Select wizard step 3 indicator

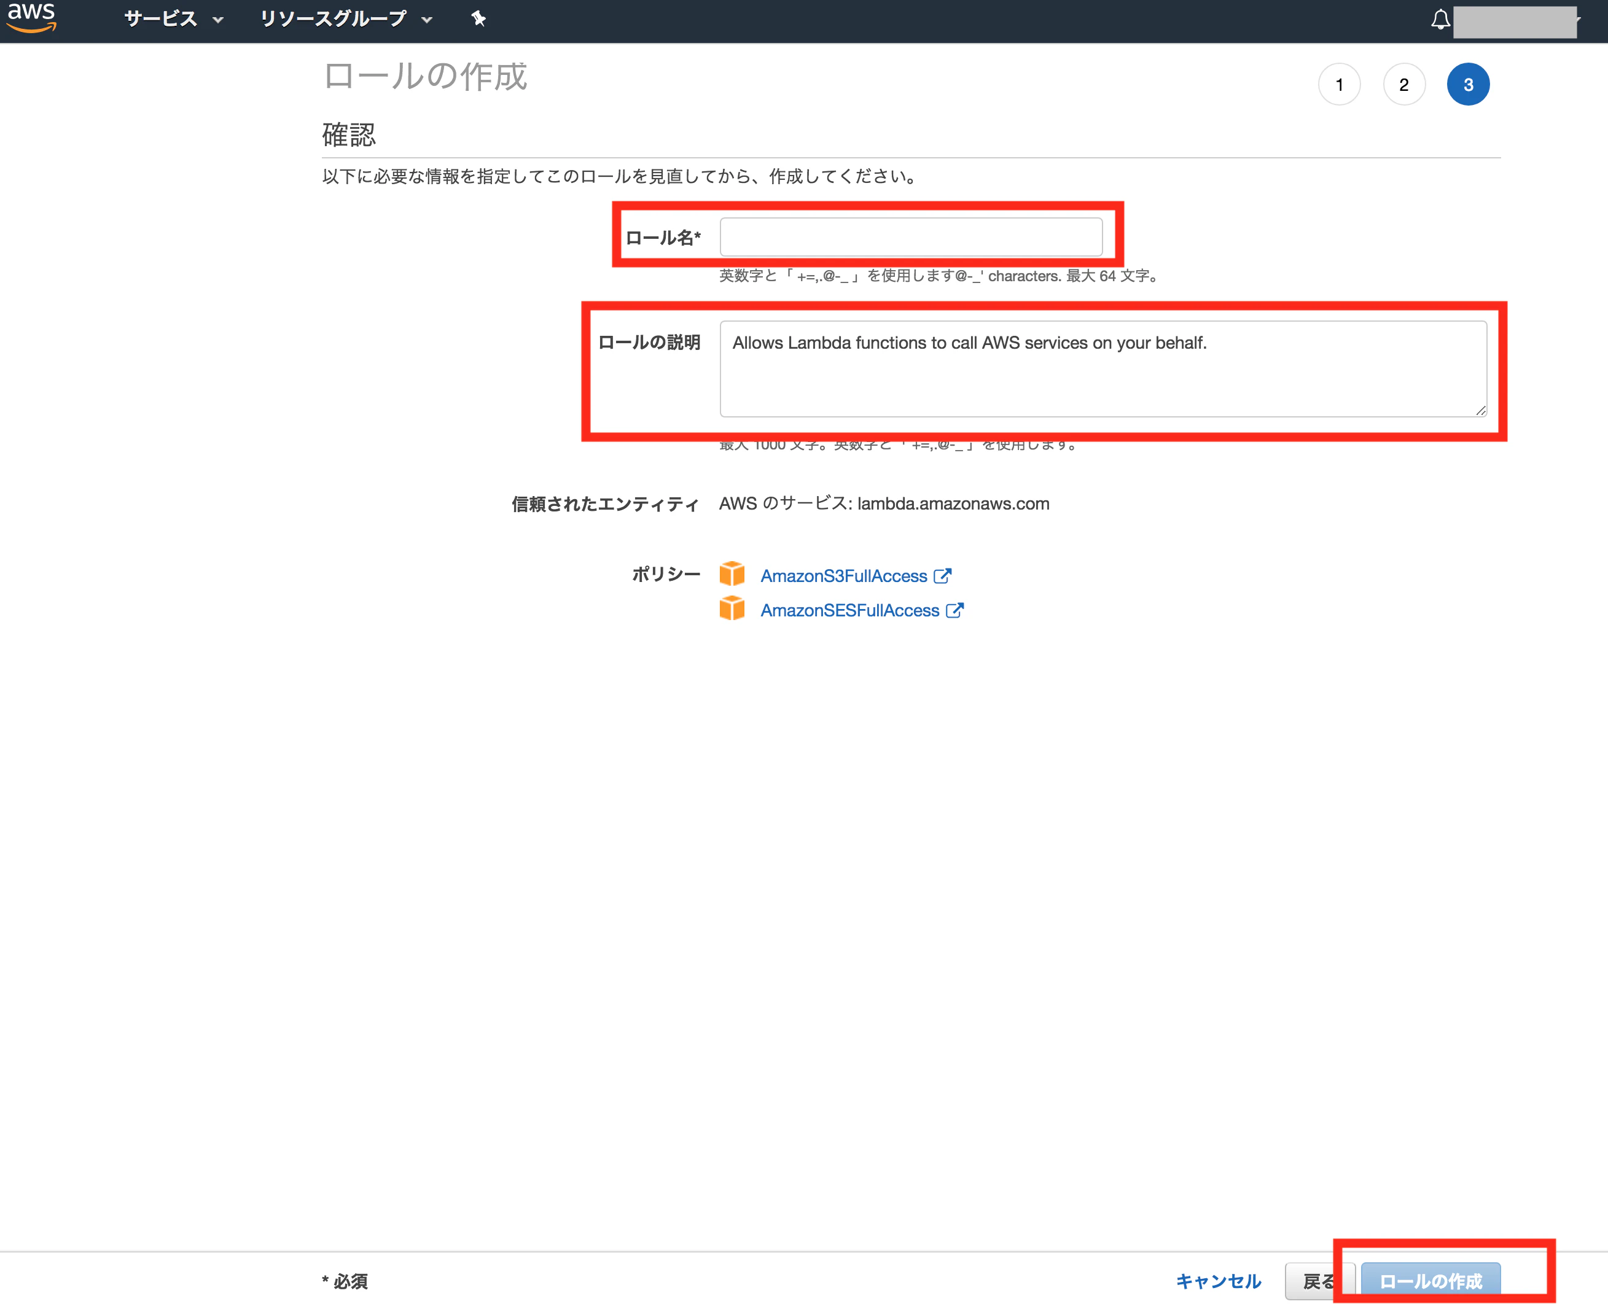(x=1468, y=85)
